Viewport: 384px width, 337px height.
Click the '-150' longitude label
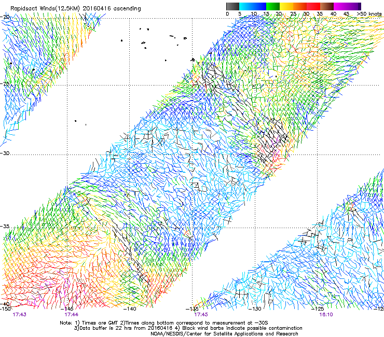tap(5, 309)
